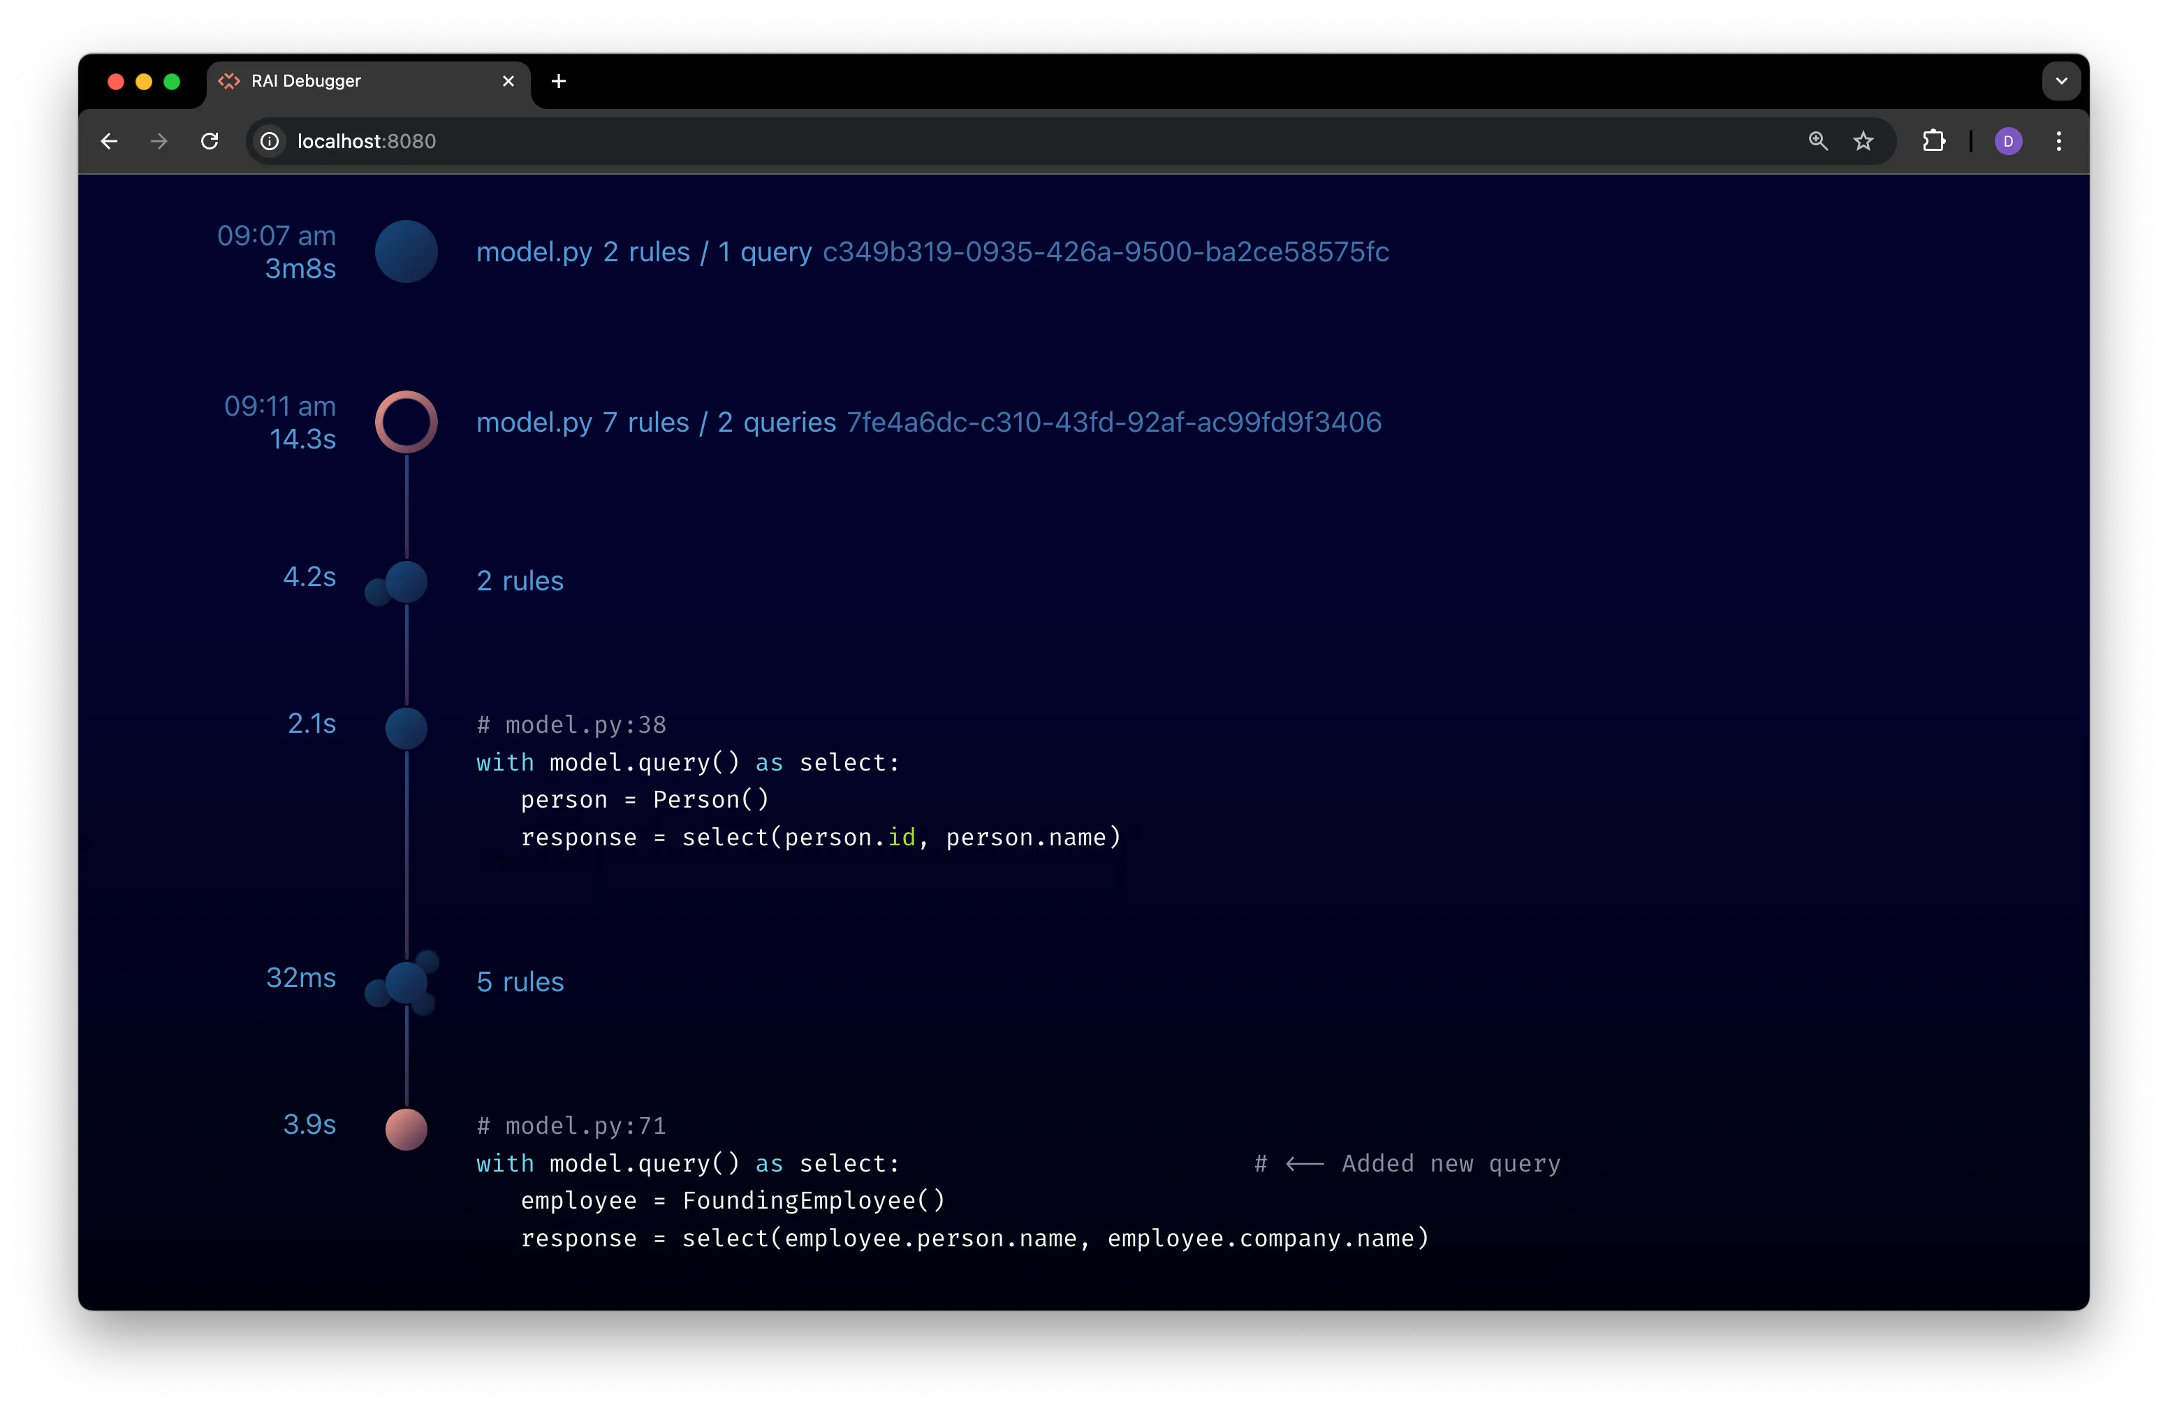Click the green fullscreen window button

(x=171, y=82)
